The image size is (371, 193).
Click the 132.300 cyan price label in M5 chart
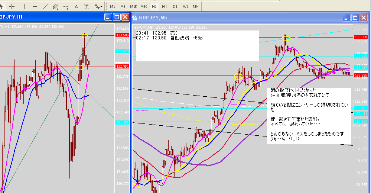click(361, 122)
